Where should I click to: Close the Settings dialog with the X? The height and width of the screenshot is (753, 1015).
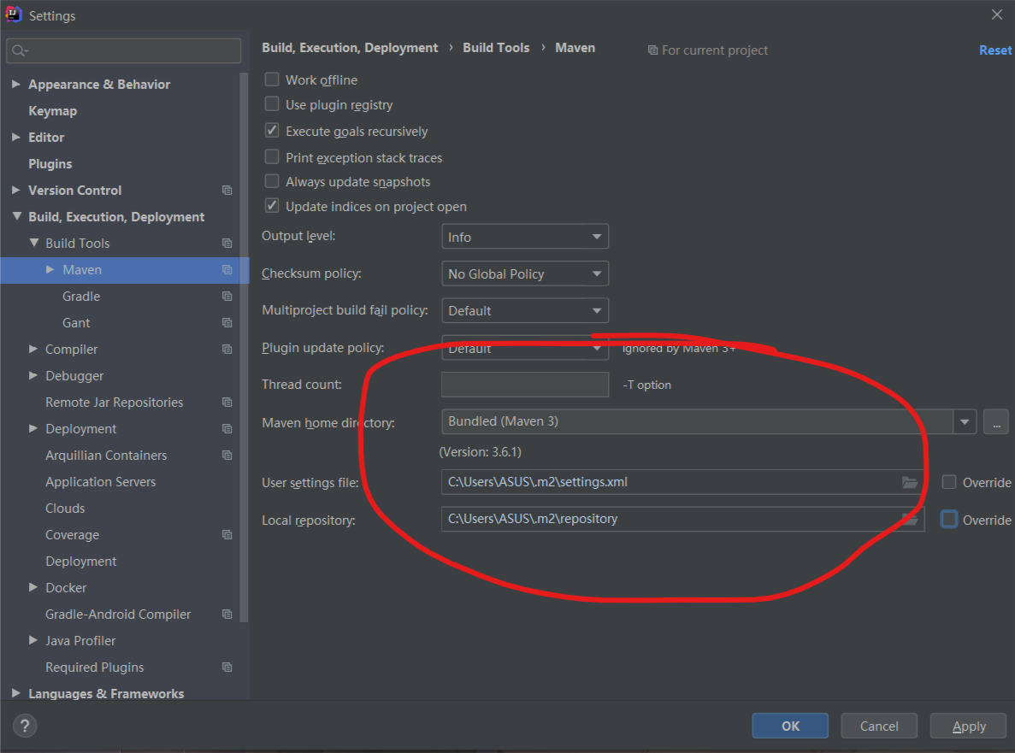[x=997, y=15]
